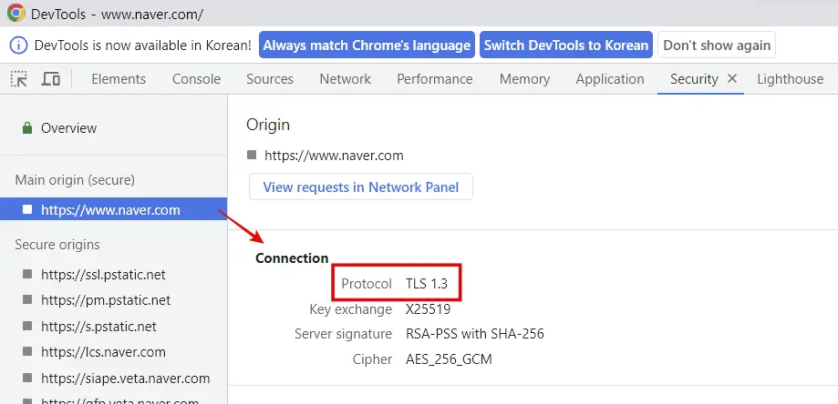Image resolution: width=838 pixels, height=404 pixels.
Task: Click the DevTools is now available in Korean message
Action: coord(142,45)
